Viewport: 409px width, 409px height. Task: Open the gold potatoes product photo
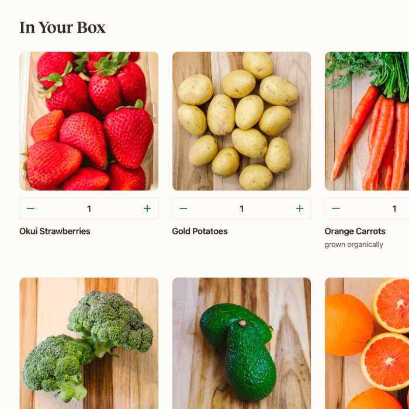241,121
